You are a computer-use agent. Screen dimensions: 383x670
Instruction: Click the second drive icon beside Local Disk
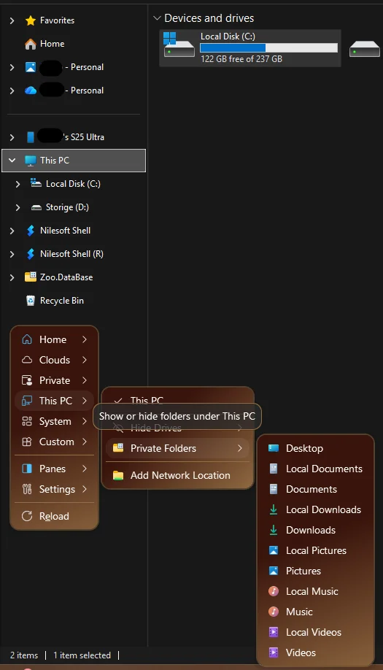pyautogui.click(x=365, y=49)
